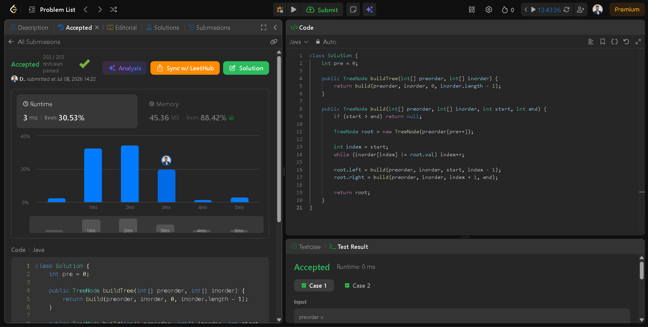The image size is (648, 327).
Task: Run the code with the play icon
Action: click(294, 10)
